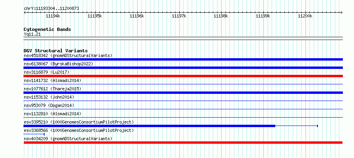354x158 pixels.
Task: Click the 11195k ruler tick label
Action: point(95,16)
